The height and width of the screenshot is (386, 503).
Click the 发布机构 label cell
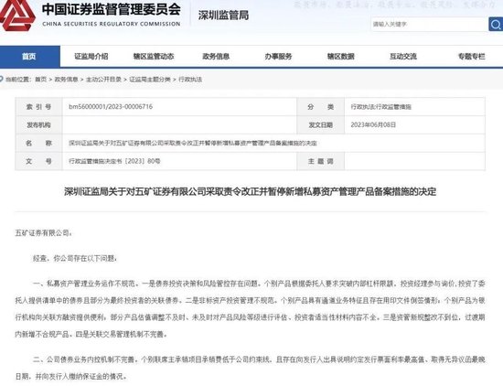(x=38, y=124)
